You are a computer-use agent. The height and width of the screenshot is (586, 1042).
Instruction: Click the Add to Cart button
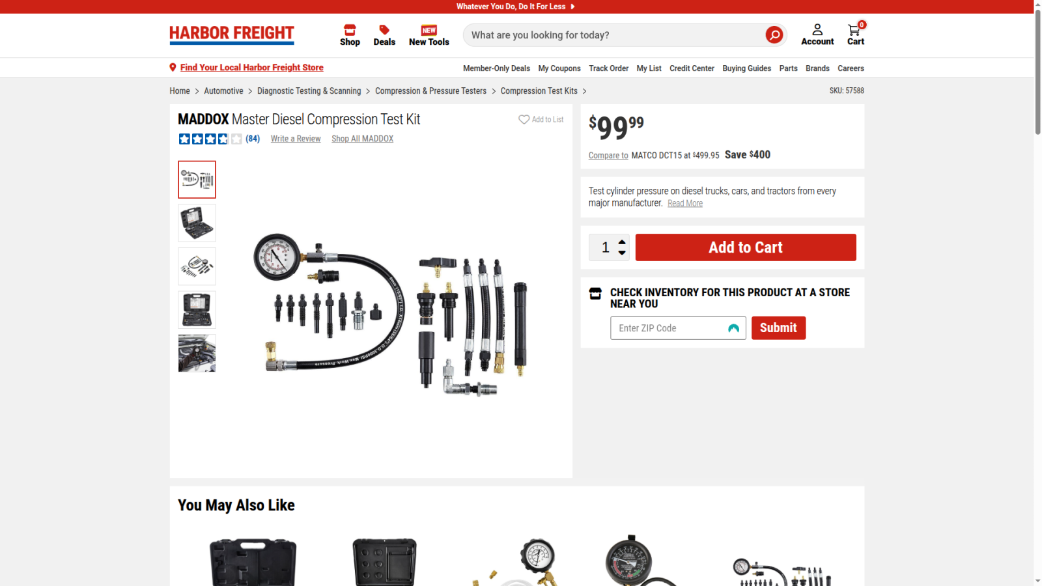point(746,247)
